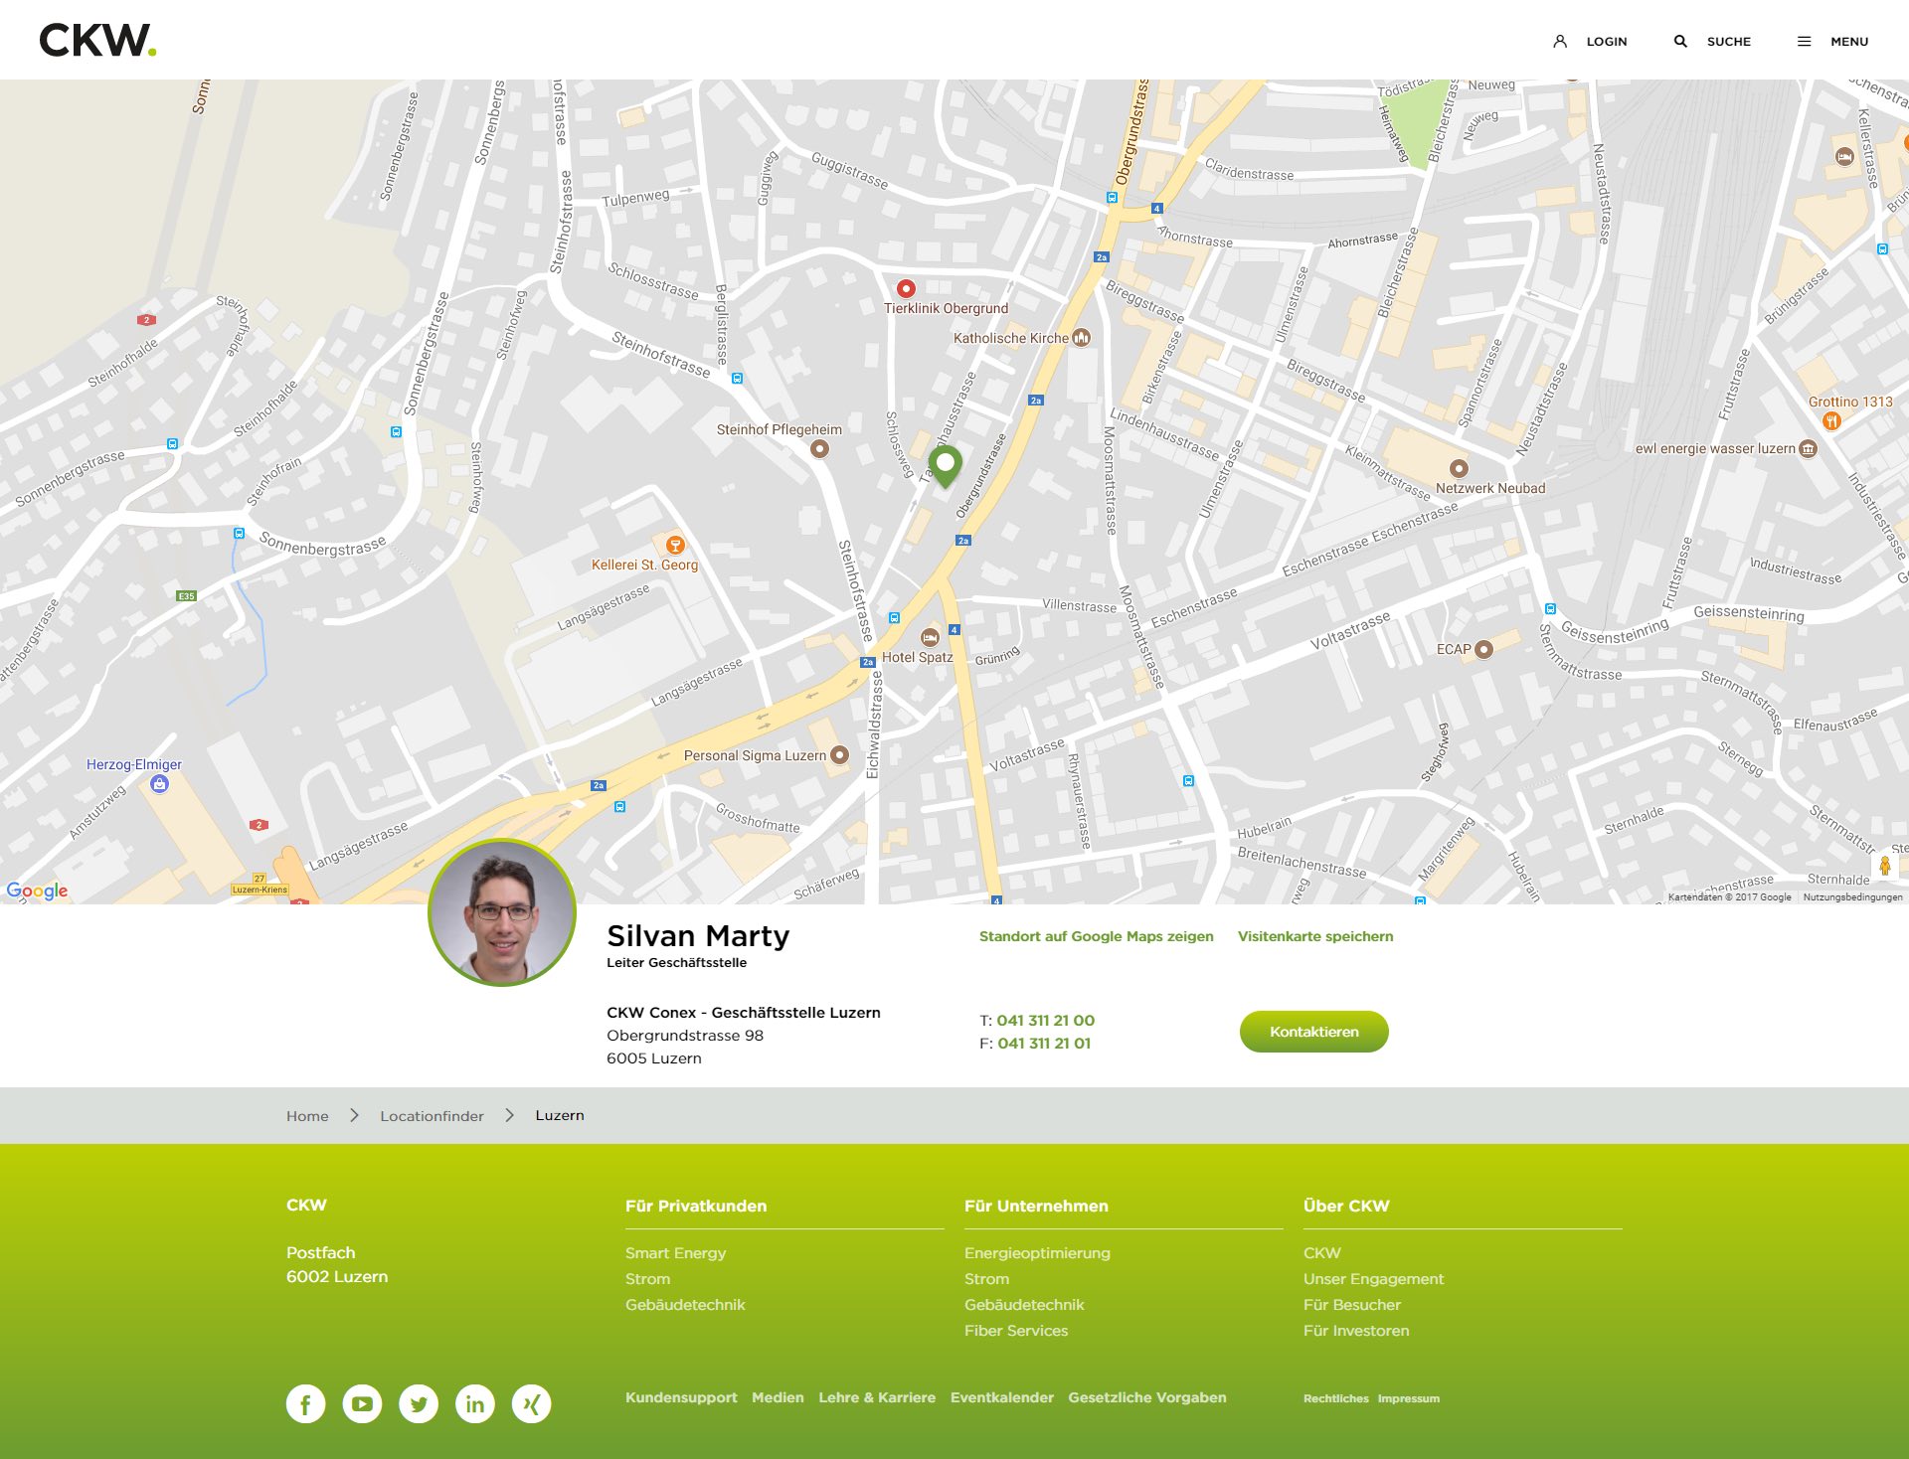Open the Facebook social icon
The height and width of the screenshot is (1459, 1909).
pyautogui.click(x=306, y=1403)
